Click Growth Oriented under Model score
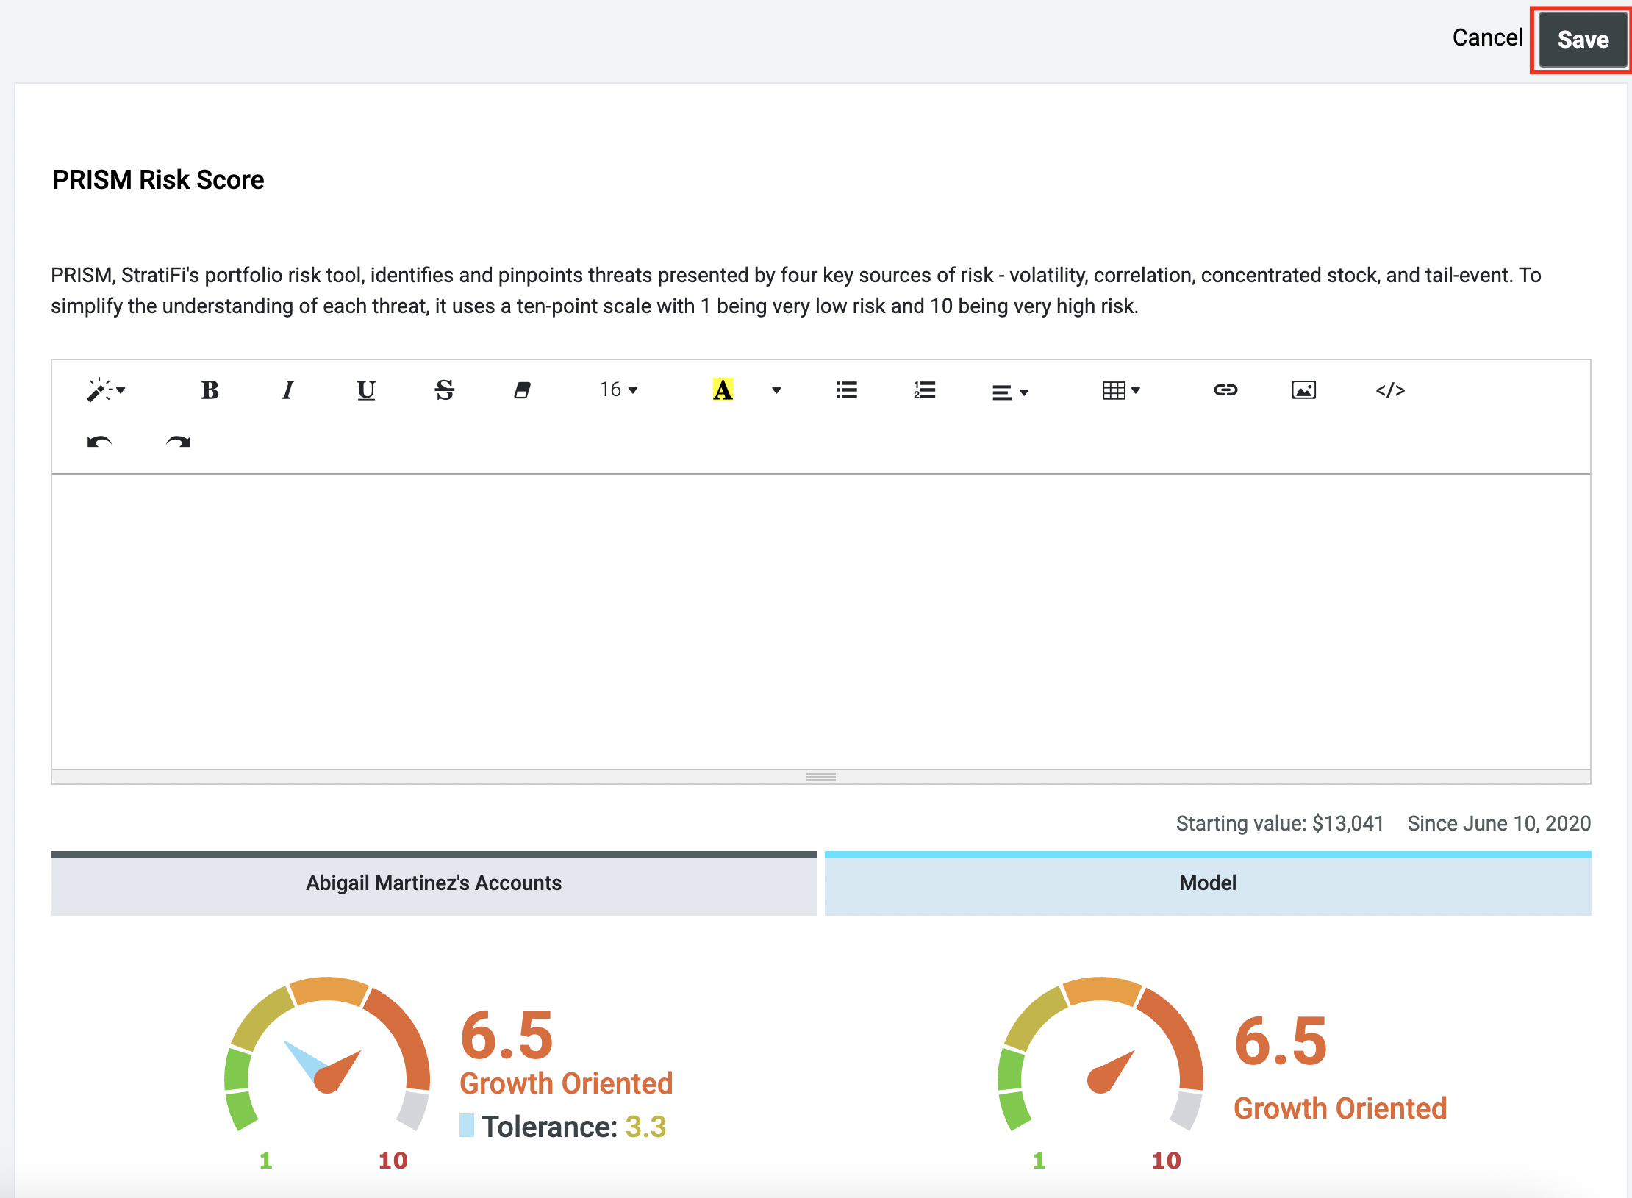 pos(1340,1108)
